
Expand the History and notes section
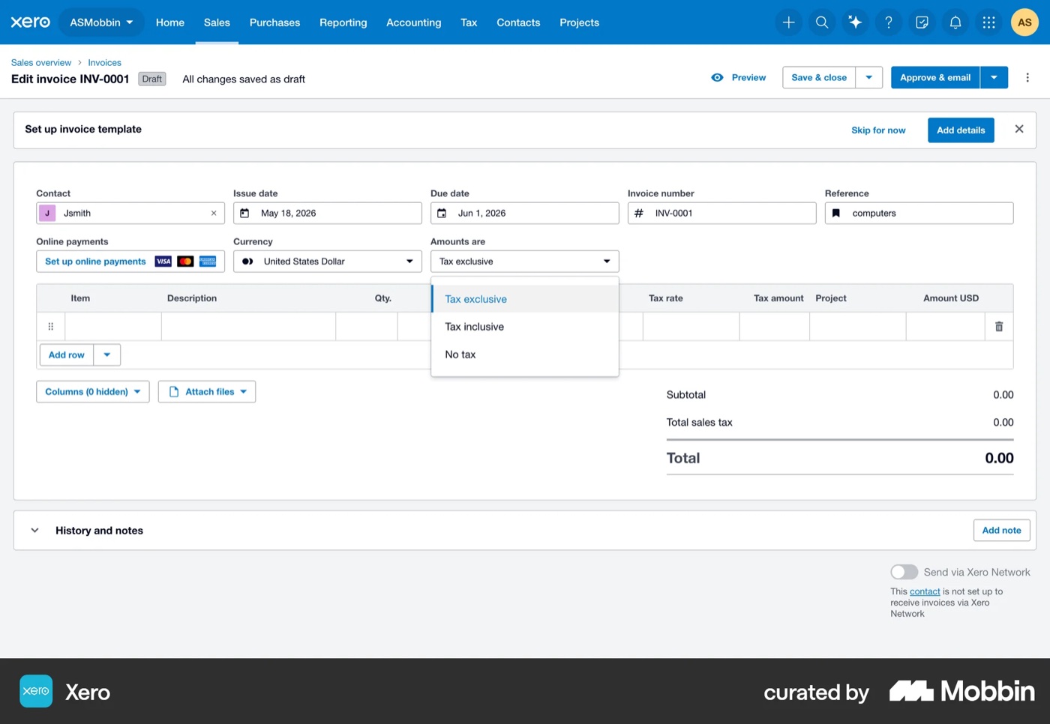pos(34,531)
